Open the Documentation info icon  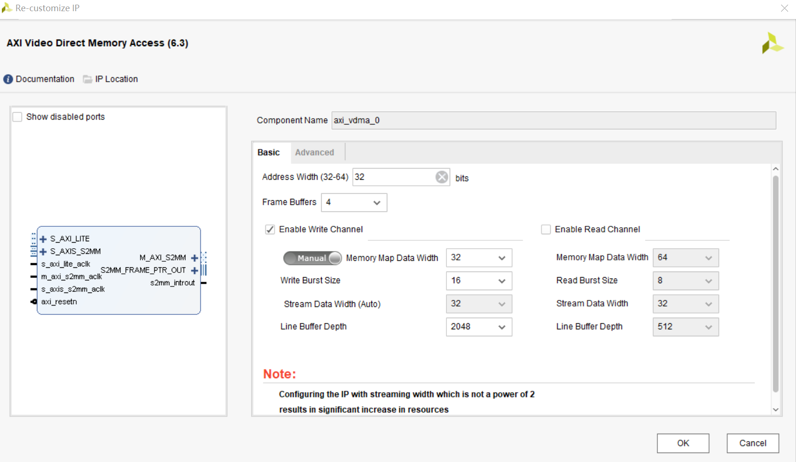coord(8,79)
